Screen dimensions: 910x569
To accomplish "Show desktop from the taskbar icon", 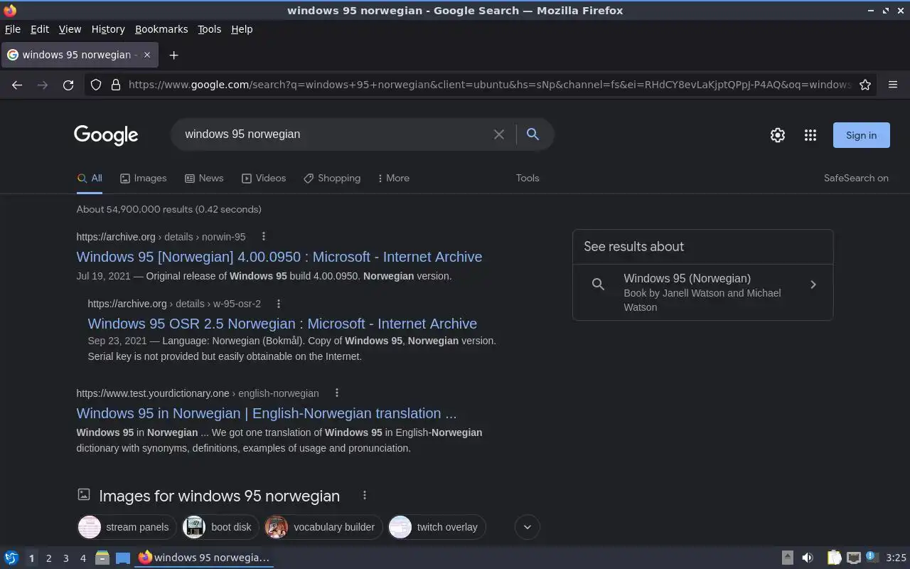I will point(123,558).
